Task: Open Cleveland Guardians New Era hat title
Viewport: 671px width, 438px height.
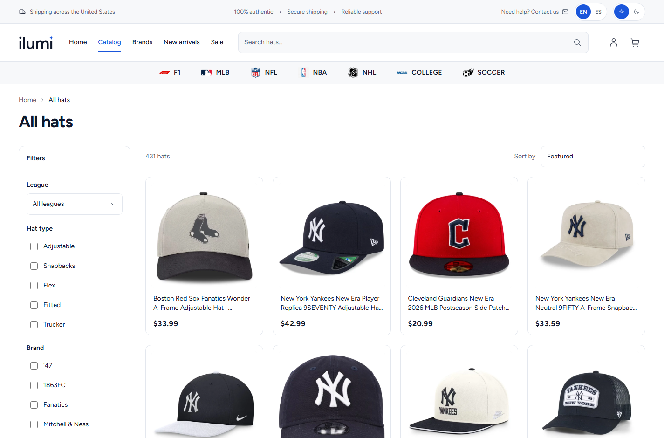Action: (x=459, y=303)
